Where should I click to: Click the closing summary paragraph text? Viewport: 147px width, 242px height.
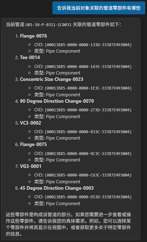pyautogui.click(x=69, y=224)
